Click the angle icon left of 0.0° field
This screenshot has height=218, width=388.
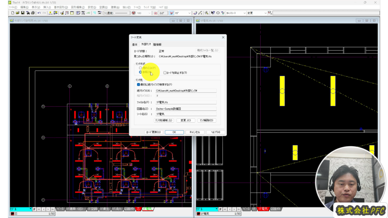pos(155,13)
